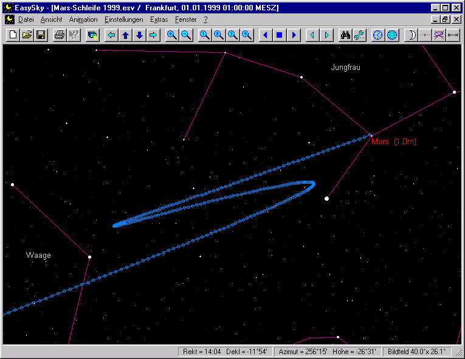Click the globe location icon
465x359 pixels.
click(x=392, y=35)
